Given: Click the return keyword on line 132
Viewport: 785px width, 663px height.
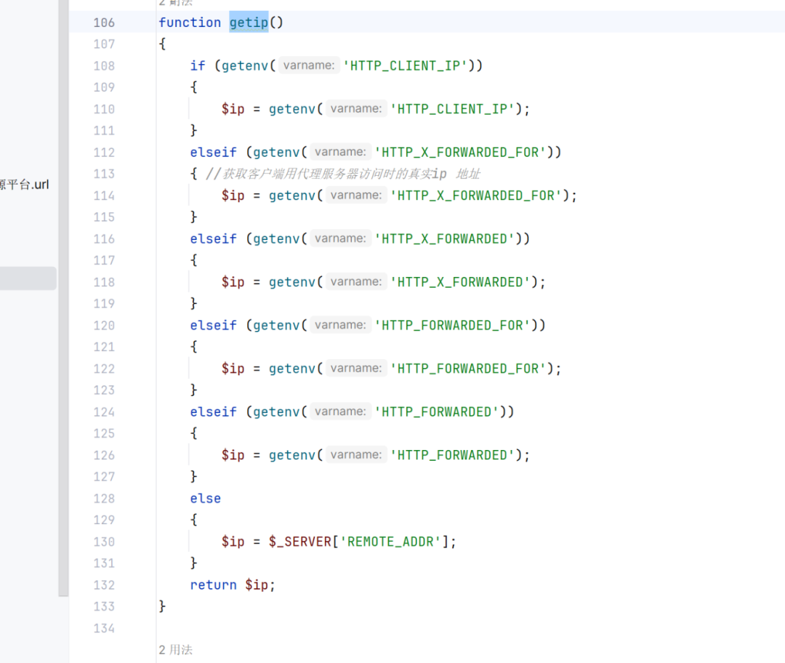Looking at the screenshot, I should pyautogui.click(x=213, y=585).
